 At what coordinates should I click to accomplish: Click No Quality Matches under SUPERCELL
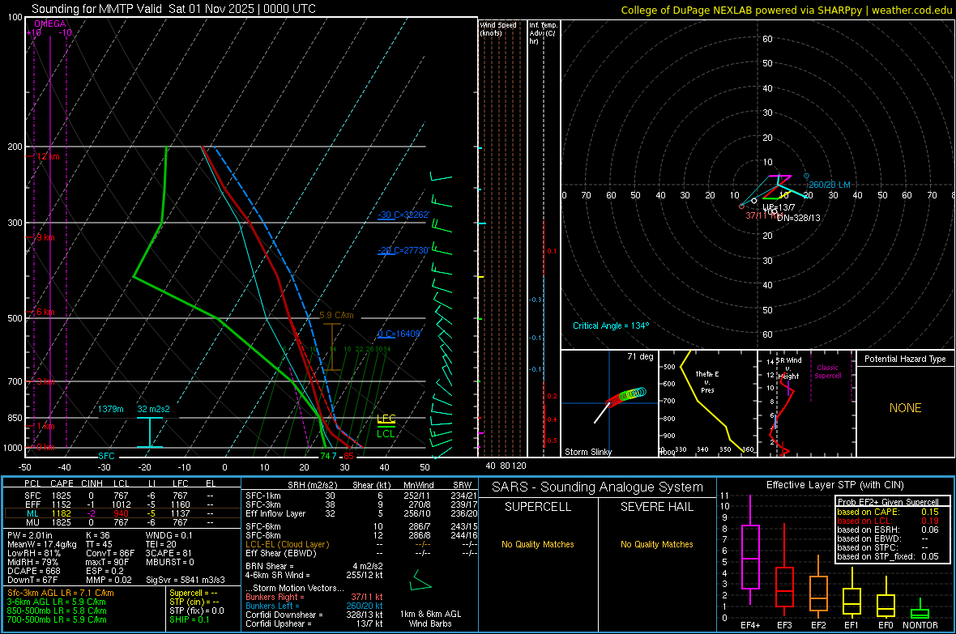(538, 544)
